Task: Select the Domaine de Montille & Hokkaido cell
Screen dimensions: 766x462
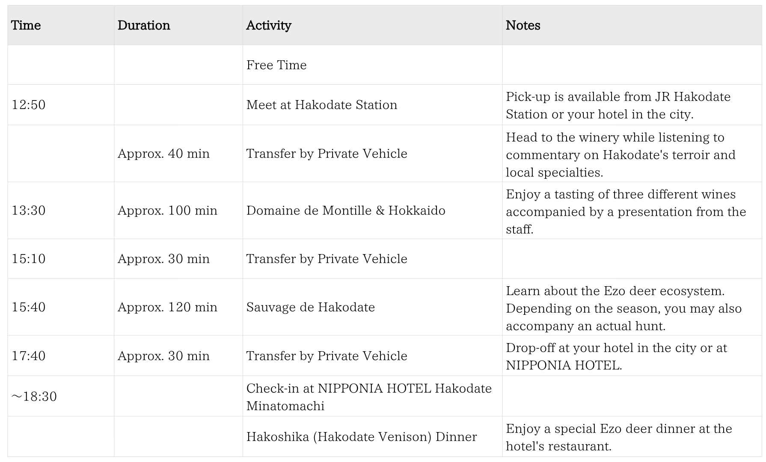Action: tap(346, 210)
